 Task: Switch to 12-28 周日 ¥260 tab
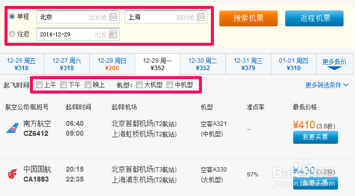click(x=112, y=64)
